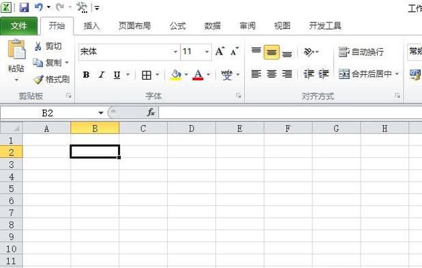The width and height of the screenshot is (422, 268).
Task: Toggle top vertical alignment
Action: pos(256,52)
